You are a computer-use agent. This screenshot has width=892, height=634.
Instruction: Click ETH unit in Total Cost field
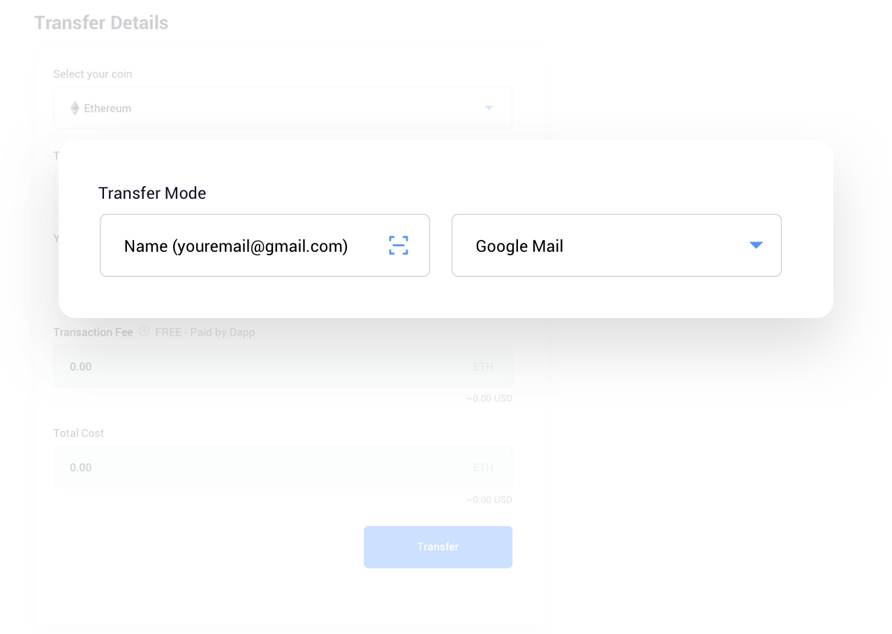point(483,467)
